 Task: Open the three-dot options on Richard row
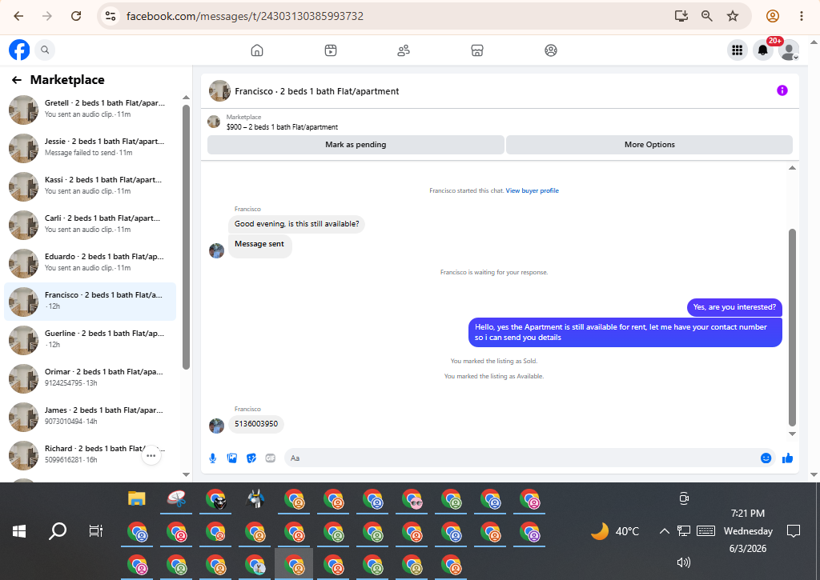151,456
